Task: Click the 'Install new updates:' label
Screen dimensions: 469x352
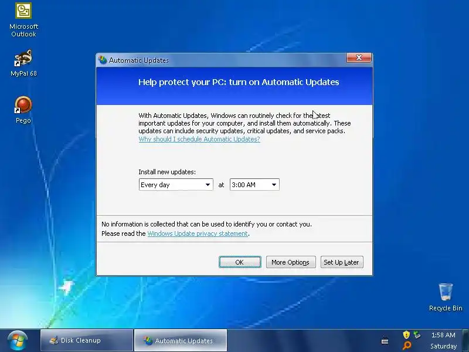Action: pyautogui.click(x=167, y=172)
